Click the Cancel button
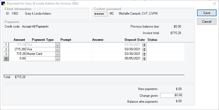The height and width of the screenshot is (110, 219). coord(206,22)
